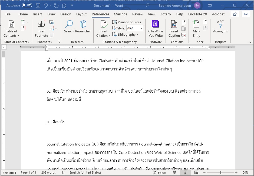This screenshot has height=176, width=254.
Task: Switch to the Home tab
Action: (x=23, y=14)
